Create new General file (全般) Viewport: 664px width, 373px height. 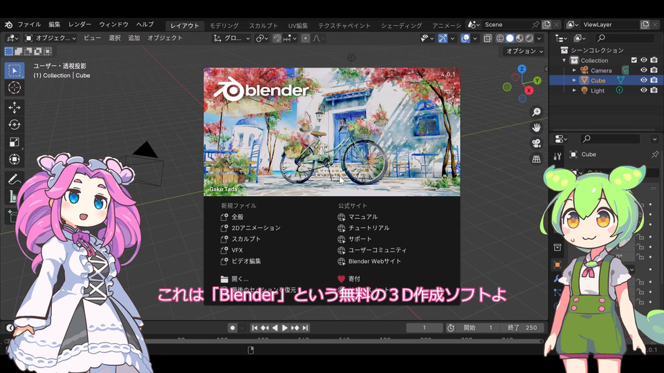[237, 216]
